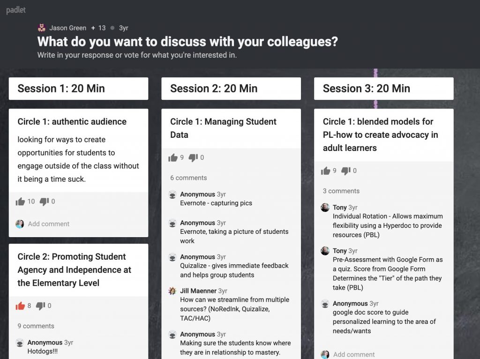
Task: Dislike the Promoting Student Agency post
Action: point(40,306)
